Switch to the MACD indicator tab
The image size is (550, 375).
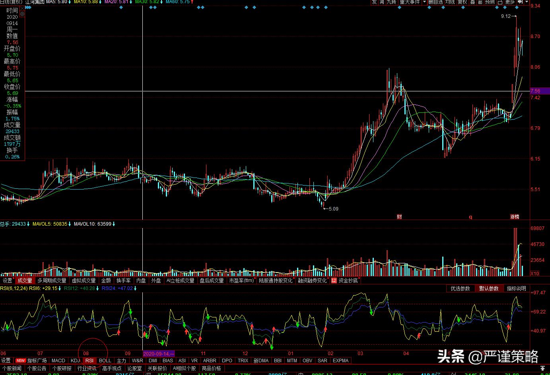pyautogui.click(x=58, y=360)
